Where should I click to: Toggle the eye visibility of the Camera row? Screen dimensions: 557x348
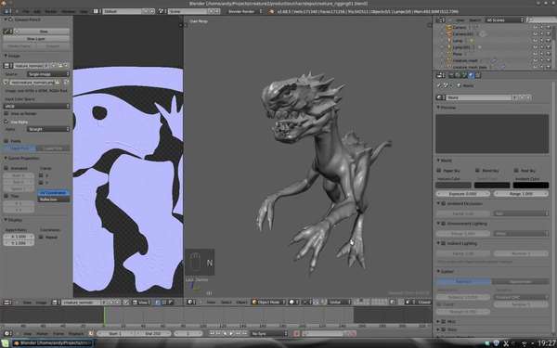[x=536, y=27]
